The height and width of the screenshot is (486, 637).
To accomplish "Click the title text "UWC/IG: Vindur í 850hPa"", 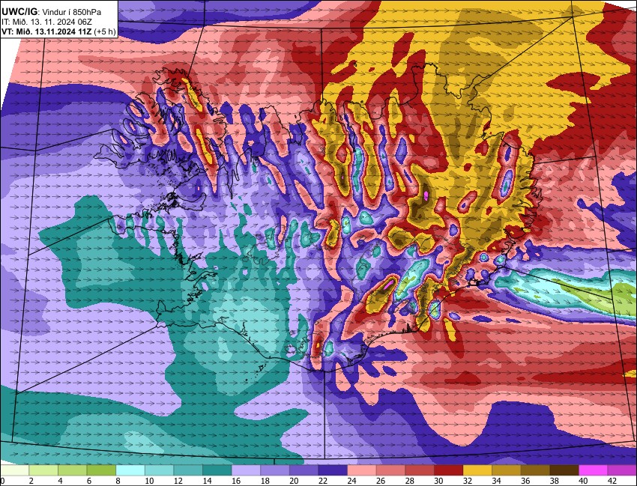I will point(51,12).
